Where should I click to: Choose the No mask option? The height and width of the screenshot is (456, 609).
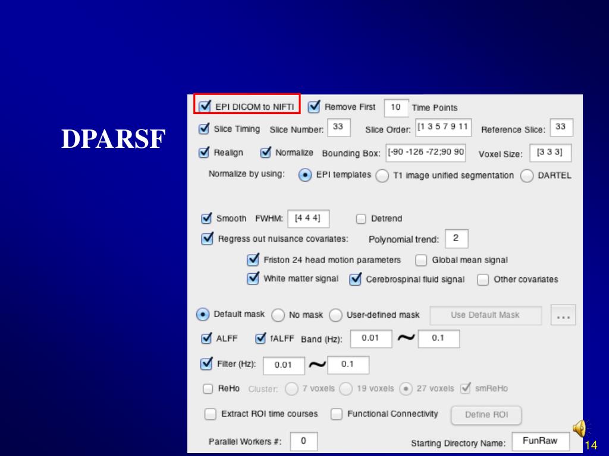[x=278, y=315]
